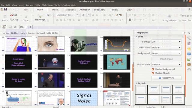Open the Tools menu
Viewport: 192px width, 108px height.
[x=57, y=5]
